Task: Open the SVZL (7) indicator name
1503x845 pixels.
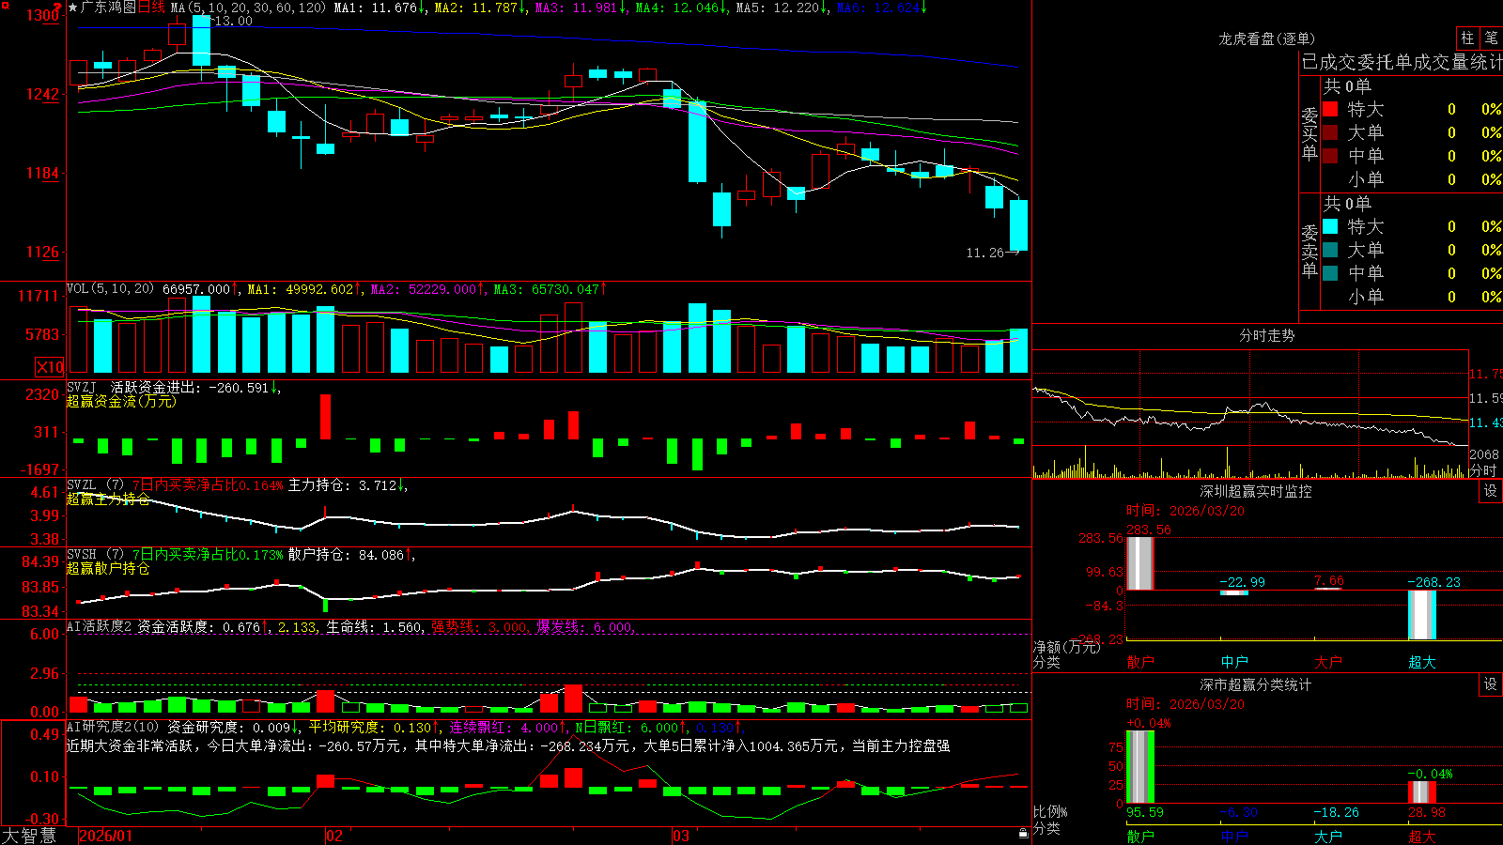Action: (x=95, y=485)
